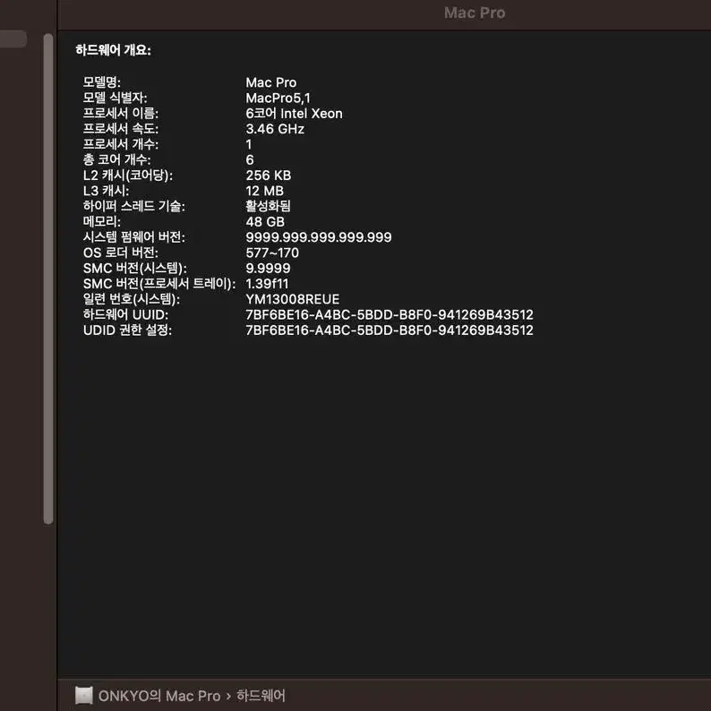Click firmware version '9999.999.999.999.999'
The image size is (711, 711).
319,237
